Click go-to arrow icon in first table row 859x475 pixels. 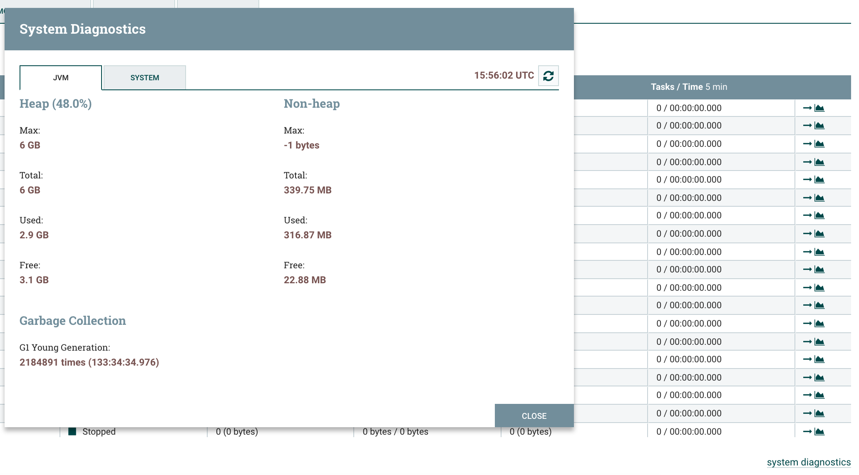807,108
